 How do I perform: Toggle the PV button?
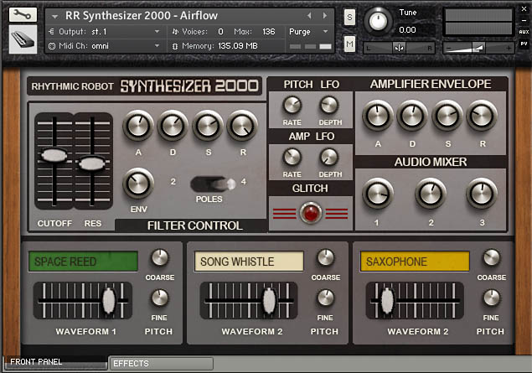pyautogui.click(x=524, y=44)
